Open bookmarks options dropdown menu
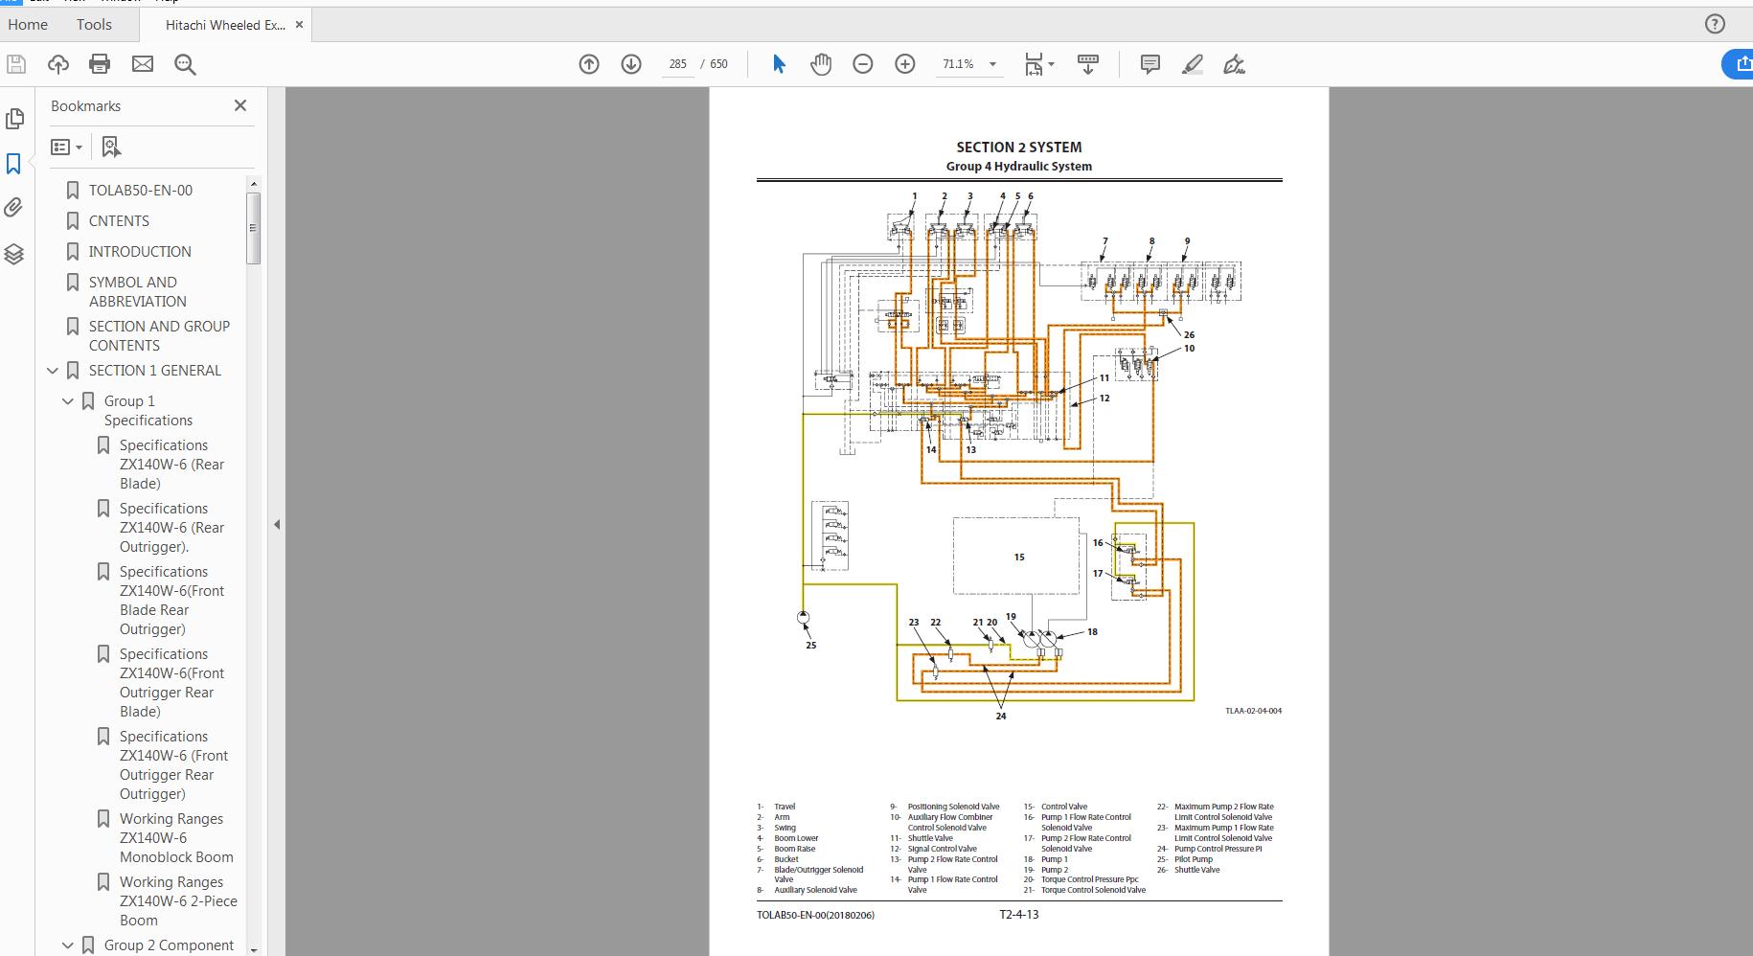Image resolution: width=1753 pixels, height=956 pixels. [66, 147]
